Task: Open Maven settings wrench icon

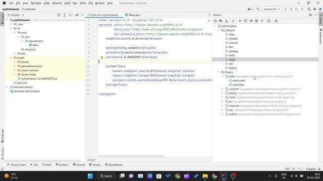Action: 276,21
